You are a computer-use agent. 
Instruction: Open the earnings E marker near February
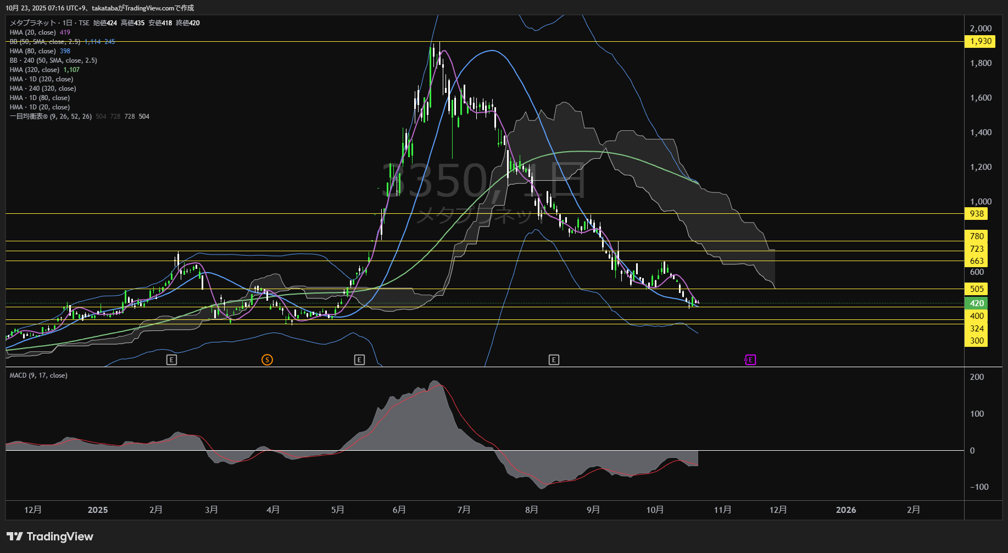click(171, 360)
